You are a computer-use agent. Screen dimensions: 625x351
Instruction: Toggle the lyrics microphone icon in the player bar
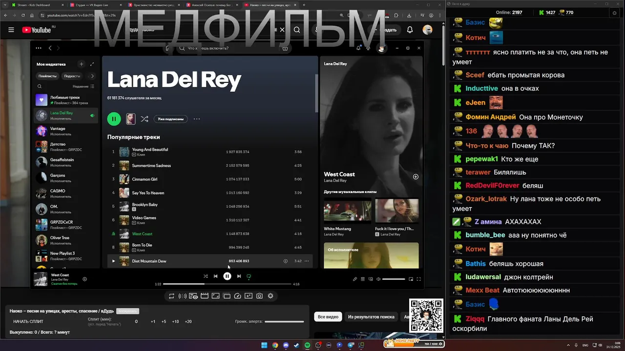point(355,279)
